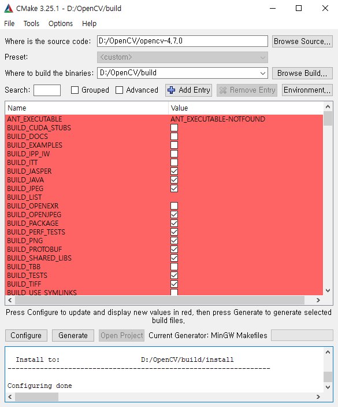Click the CMake logo icon in title bar
Image resolution: width=338 pixels, height=407 pixels.
pyautogui.click(x=9, y=8)
